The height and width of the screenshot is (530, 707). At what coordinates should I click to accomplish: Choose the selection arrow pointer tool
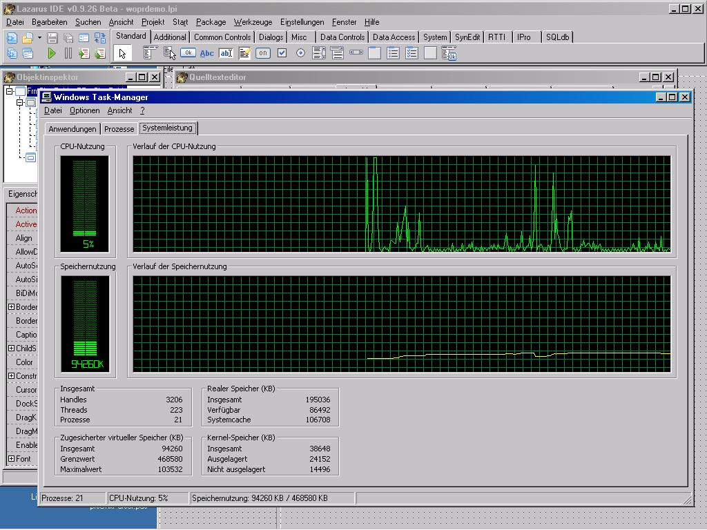click(122, 54)
